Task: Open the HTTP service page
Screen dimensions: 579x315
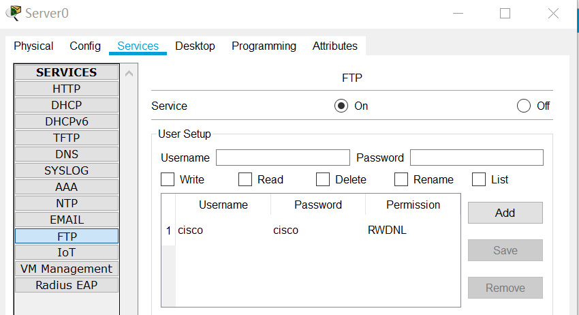Action: point(66,89)
